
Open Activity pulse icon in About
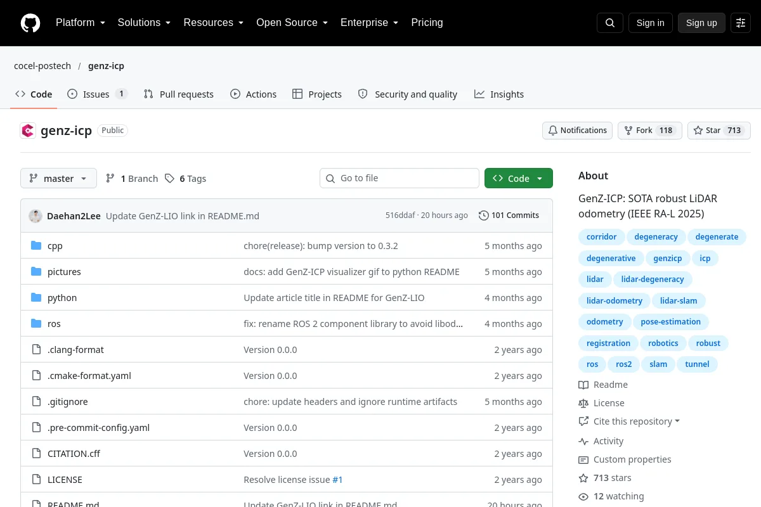coord(583,441)
